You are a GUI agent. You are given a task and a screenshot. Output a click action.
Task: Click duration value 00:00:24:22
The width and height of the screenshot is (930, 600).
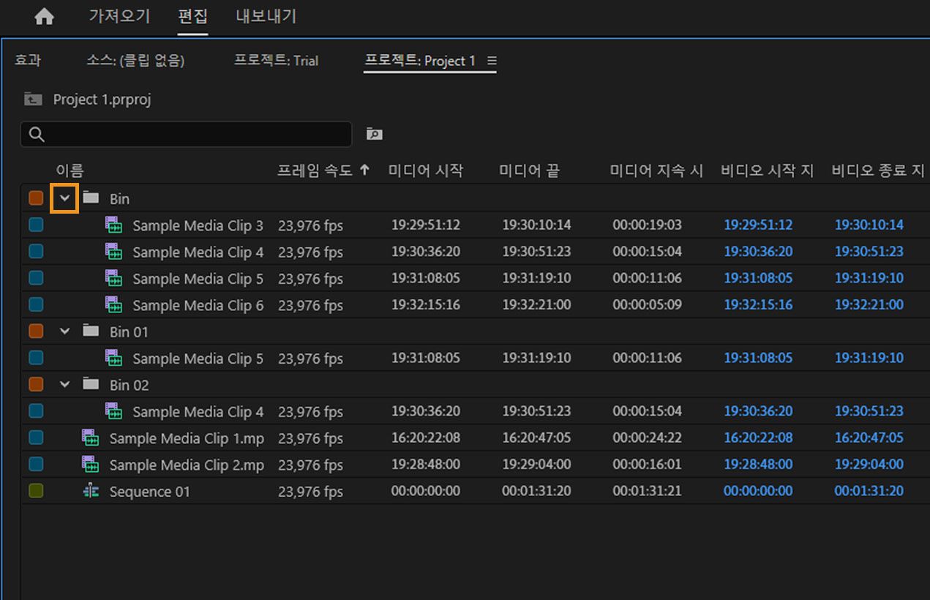pyautogui.click(x=647, y=438)
